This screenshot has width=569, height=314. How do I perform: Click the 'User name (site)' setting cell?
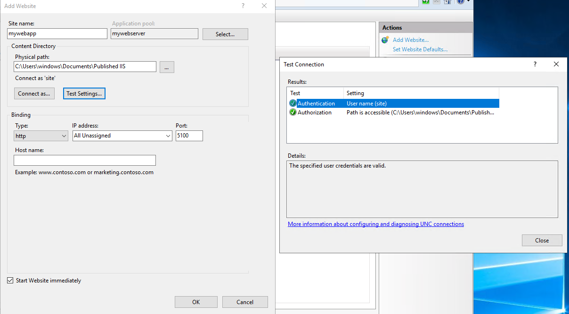pos(366,104)
